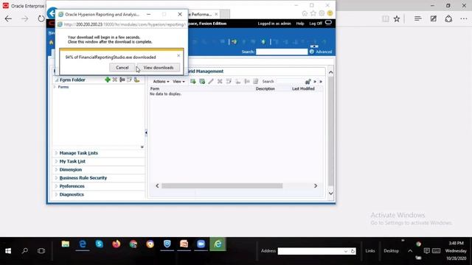472x265 pixels.
Task: Click the delete form X icon in toolbar
Action: [220, 82]
